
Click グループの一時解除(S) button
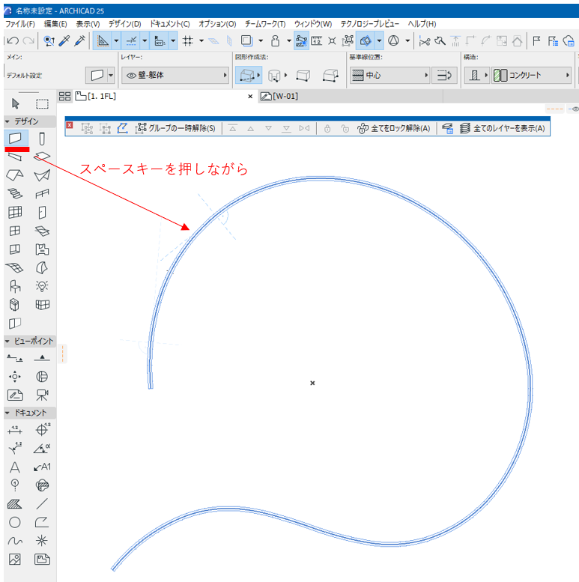click(x=175, y=128)
